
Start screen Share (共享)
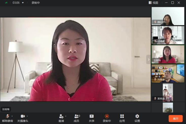coord(92,118)
